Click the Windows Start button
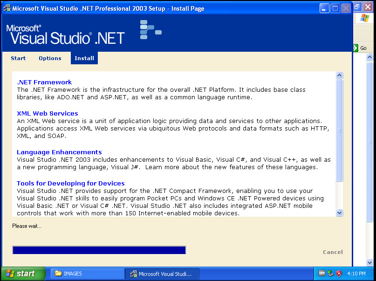The image size is (376, 281). [23, 274]
